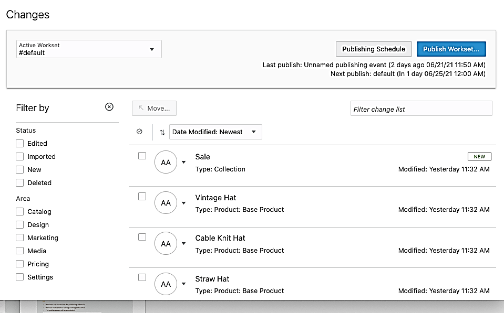504x313 pixels.
Task: Open the Cable Knit Hat change item
Action: point(220,238)
